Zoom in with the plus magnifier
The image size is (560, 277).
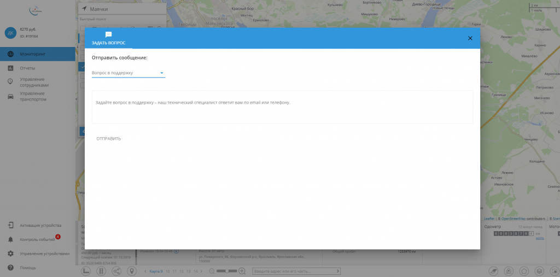[x=242, y=272]
